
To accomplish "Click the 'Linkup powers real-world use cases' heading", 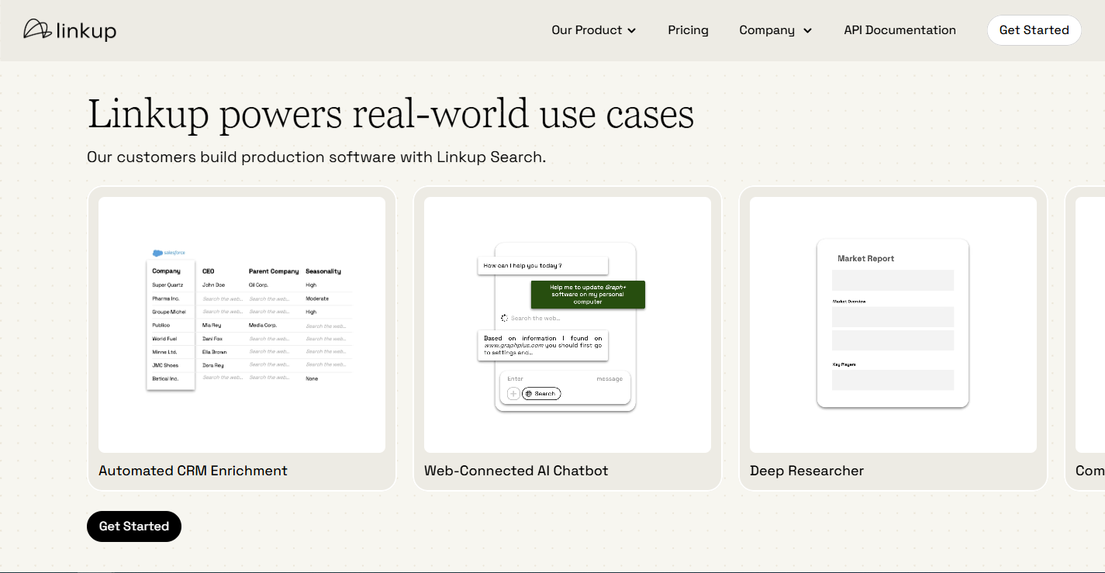I will coord(391,114).
